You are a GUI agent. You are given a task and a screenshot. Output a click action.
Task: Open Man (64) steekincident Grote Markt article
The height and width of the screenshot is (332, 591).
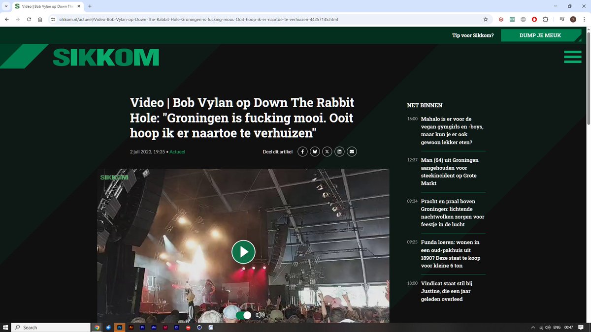[450, 172]
